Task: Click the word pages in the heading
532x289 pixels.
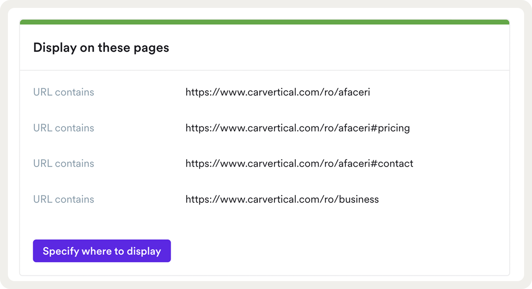Action: (x=151, y=48)
